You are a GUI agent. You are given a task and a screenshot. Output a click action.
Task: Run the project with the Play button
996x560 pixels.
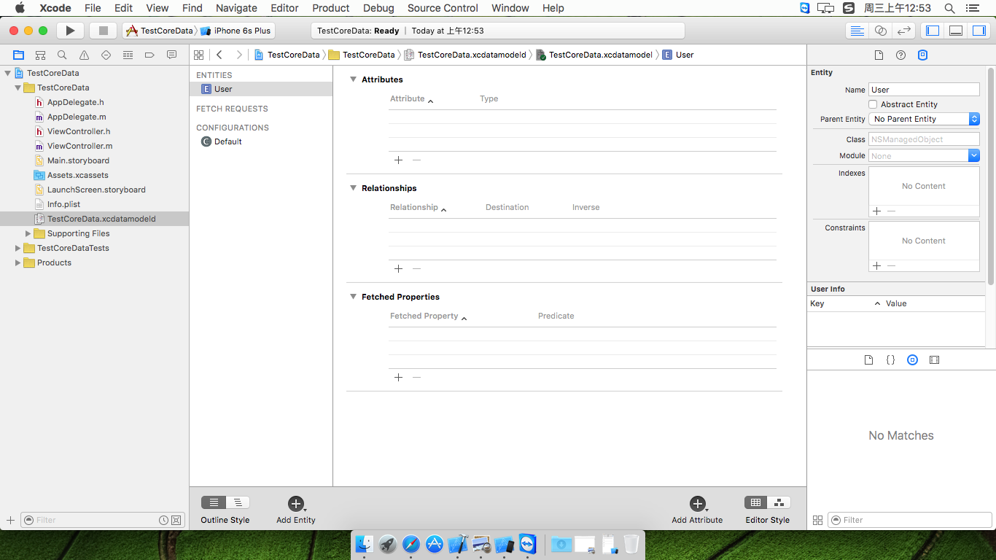pos(70,31)
